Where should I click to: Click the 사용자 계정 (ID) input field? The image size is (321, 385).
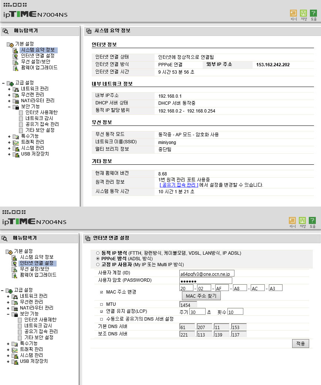point(207,273)
